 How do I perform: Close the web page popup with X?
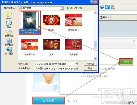coord(134,41)
